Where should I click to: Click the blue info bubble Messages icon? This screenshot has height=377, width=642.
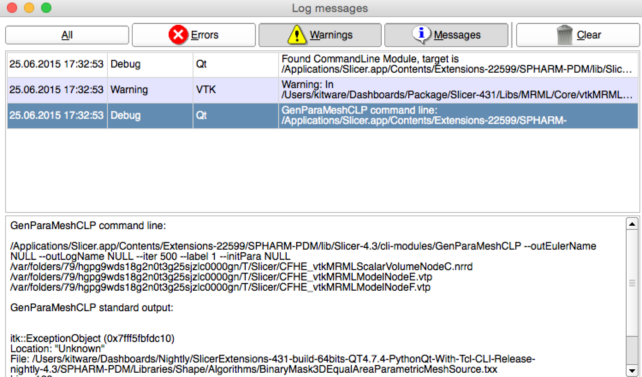coord(421,34)
